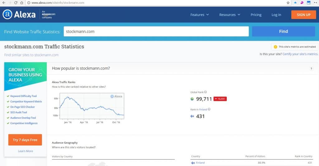Click the yellow estimated metrics warning icon
Image resolution: width=319 pixels, height=166 pixels.
(275, 47)
